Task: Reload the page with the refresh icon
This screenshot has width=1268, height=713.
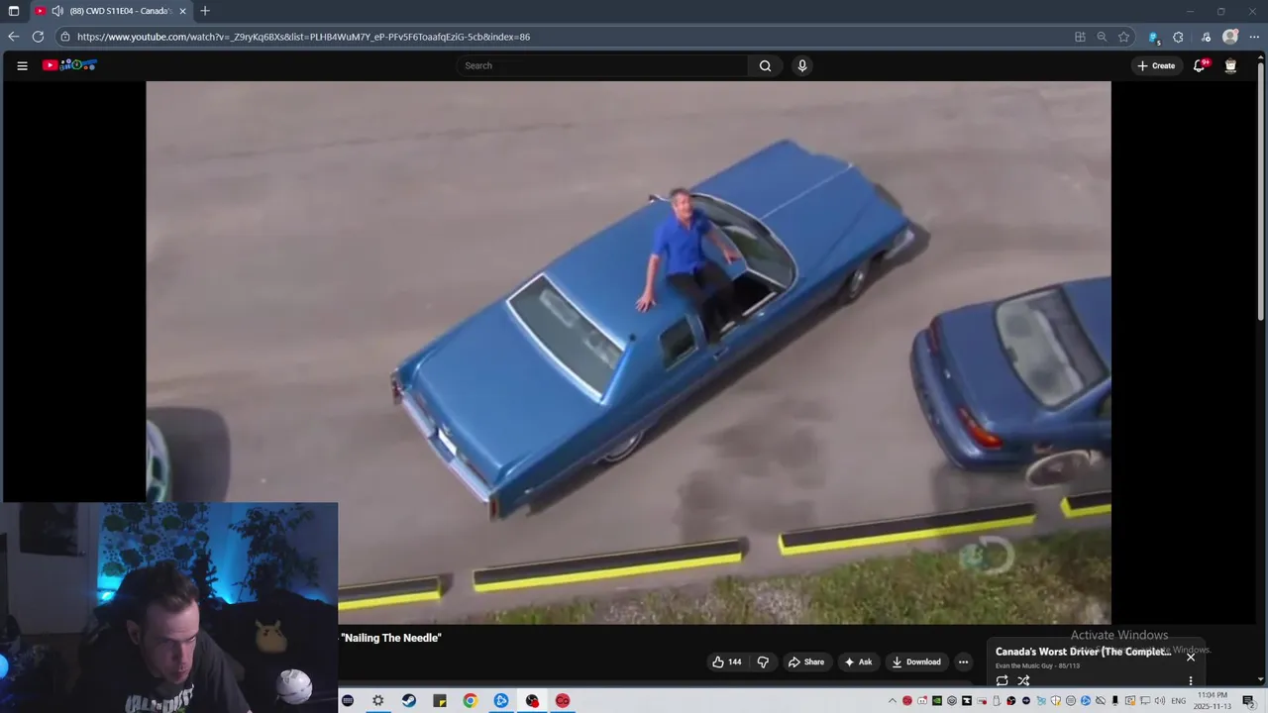Action: (x=38, y=37)
